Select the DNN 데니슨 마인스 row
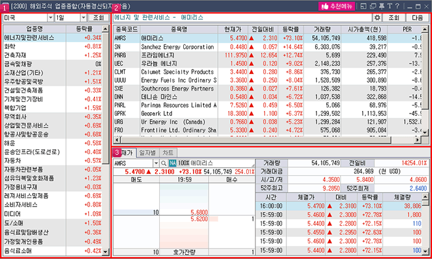432x259 pixels. point(267,97)
